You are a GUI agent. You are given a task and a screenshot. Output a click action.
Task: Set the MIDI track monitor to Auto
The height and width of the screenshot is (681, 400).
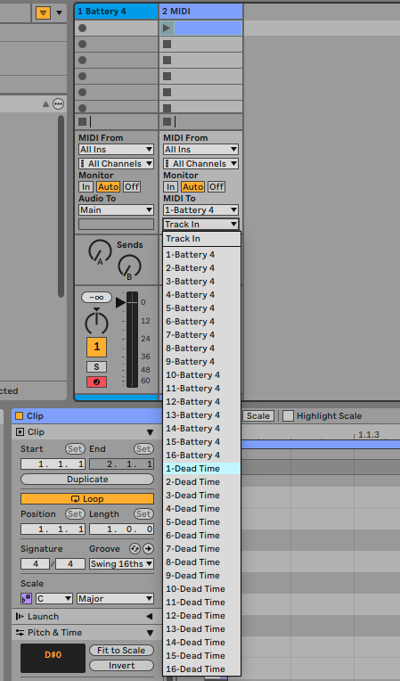192,187
